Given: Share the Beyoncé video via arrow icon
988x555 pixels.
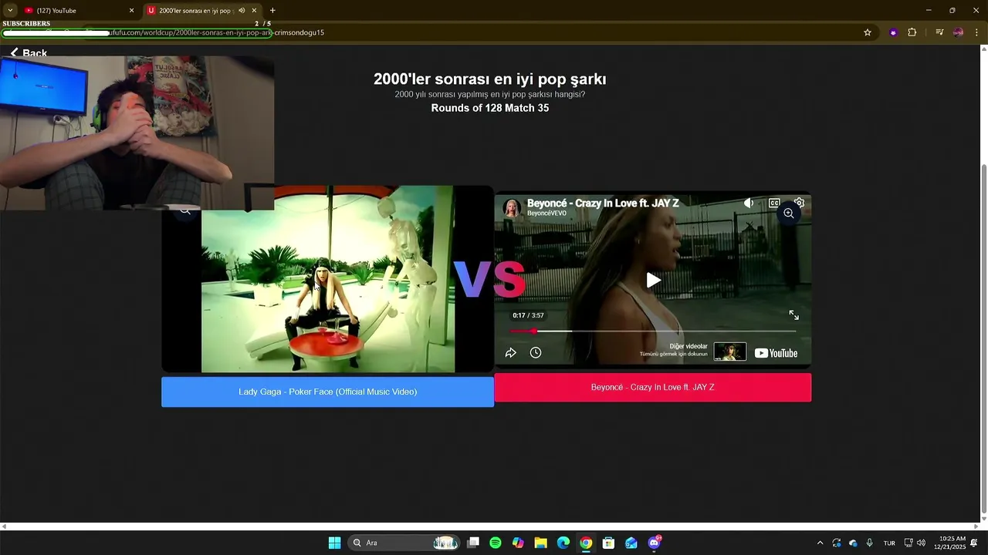Looking at the screenshot, I should pos(510,352).
